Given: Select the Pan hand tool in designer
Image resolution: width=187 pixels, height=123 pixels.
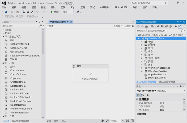Looking at the screenshot, I should pyautogui.click(x=103, y=121).
